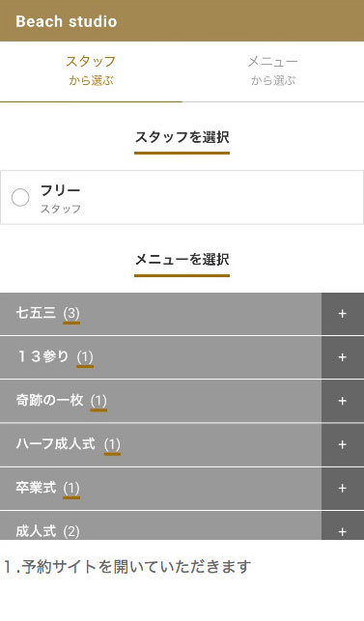Expand the １３参り (1) category row

pyautogui.click(x=161, y=357)
